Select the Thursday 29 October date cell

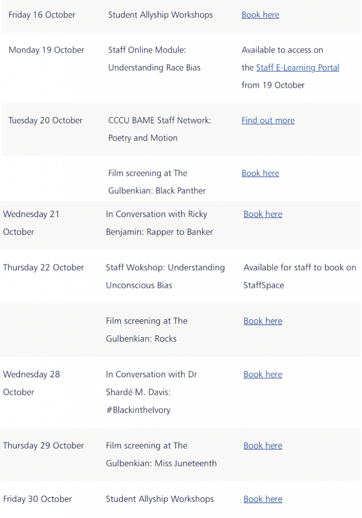pos(43,446)
